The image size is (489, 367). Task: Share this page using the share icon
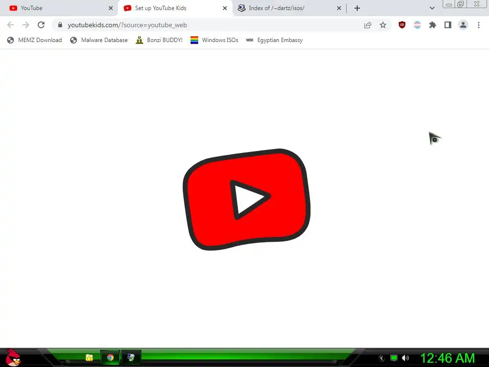[368, 25]
